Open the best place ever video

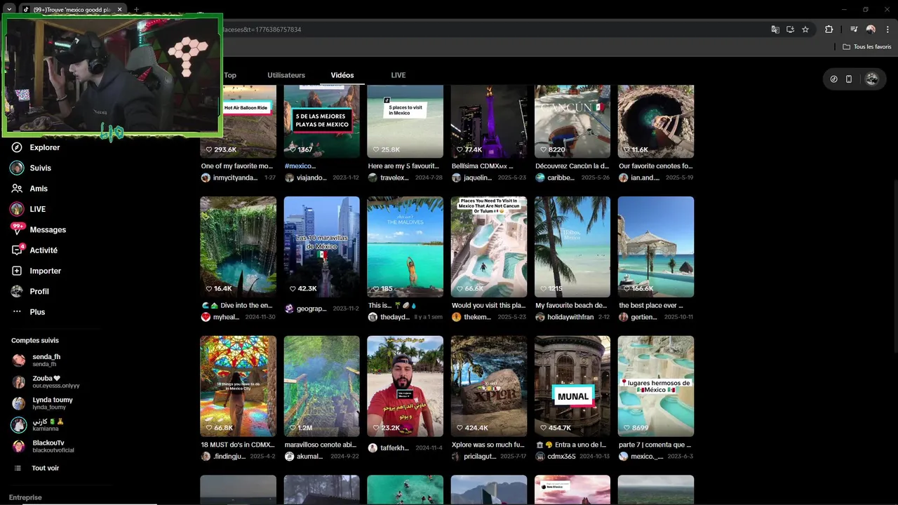coord(656,247)
